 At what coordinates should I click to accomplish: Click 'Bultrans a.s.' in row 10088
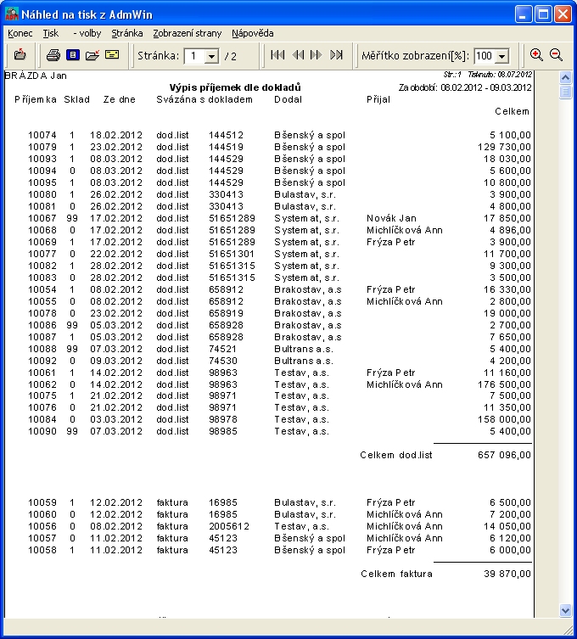[304, 349]
